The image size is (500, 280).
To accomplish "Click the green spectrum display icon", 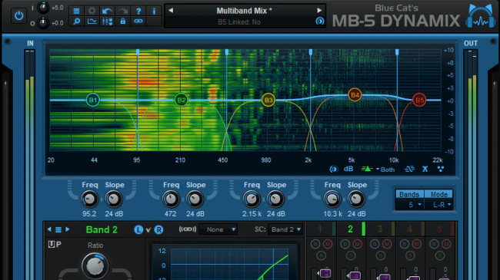I will [x=367, y=169].
